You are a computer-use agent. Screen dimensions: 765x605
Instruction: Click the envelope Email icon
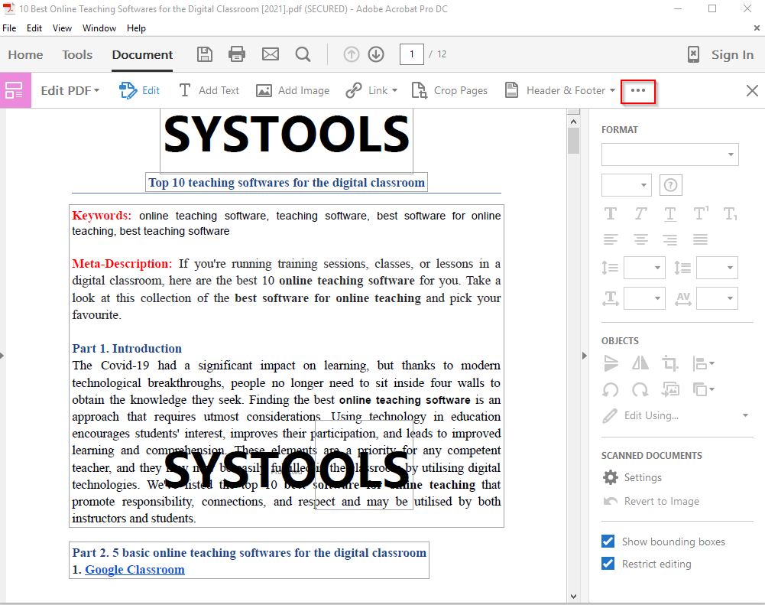(x=271, y=54)
